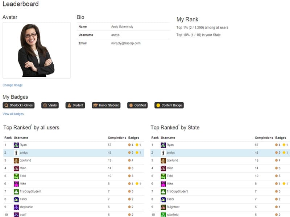
Task: Click the gold badge dot in Mike's row
Action: [x=137, y=184]
